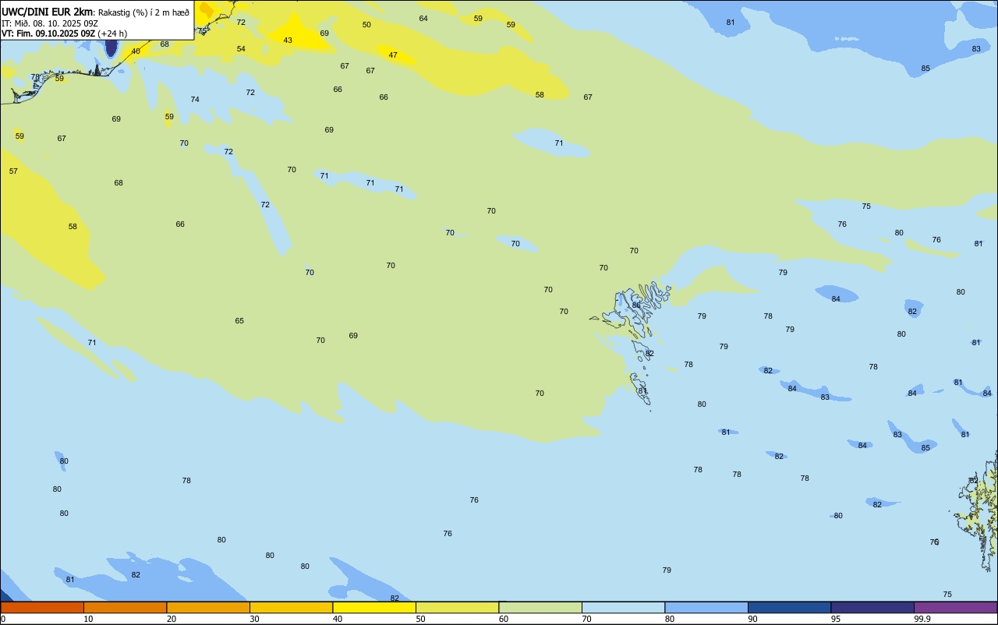
Task: Click the humidity value "43" on the map
Action: pyautogui.click(x=288, y=41)
